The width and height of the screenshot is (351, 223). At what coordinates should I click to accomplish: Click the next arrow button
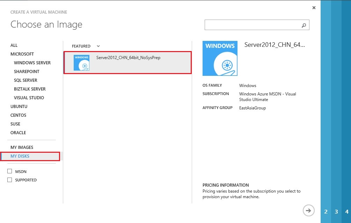pos(308,210)
